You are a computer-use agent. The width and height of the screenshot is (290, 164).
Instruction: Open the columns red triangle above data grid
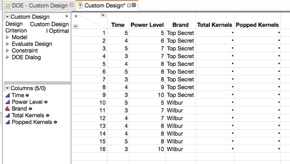tap(103, 15)
